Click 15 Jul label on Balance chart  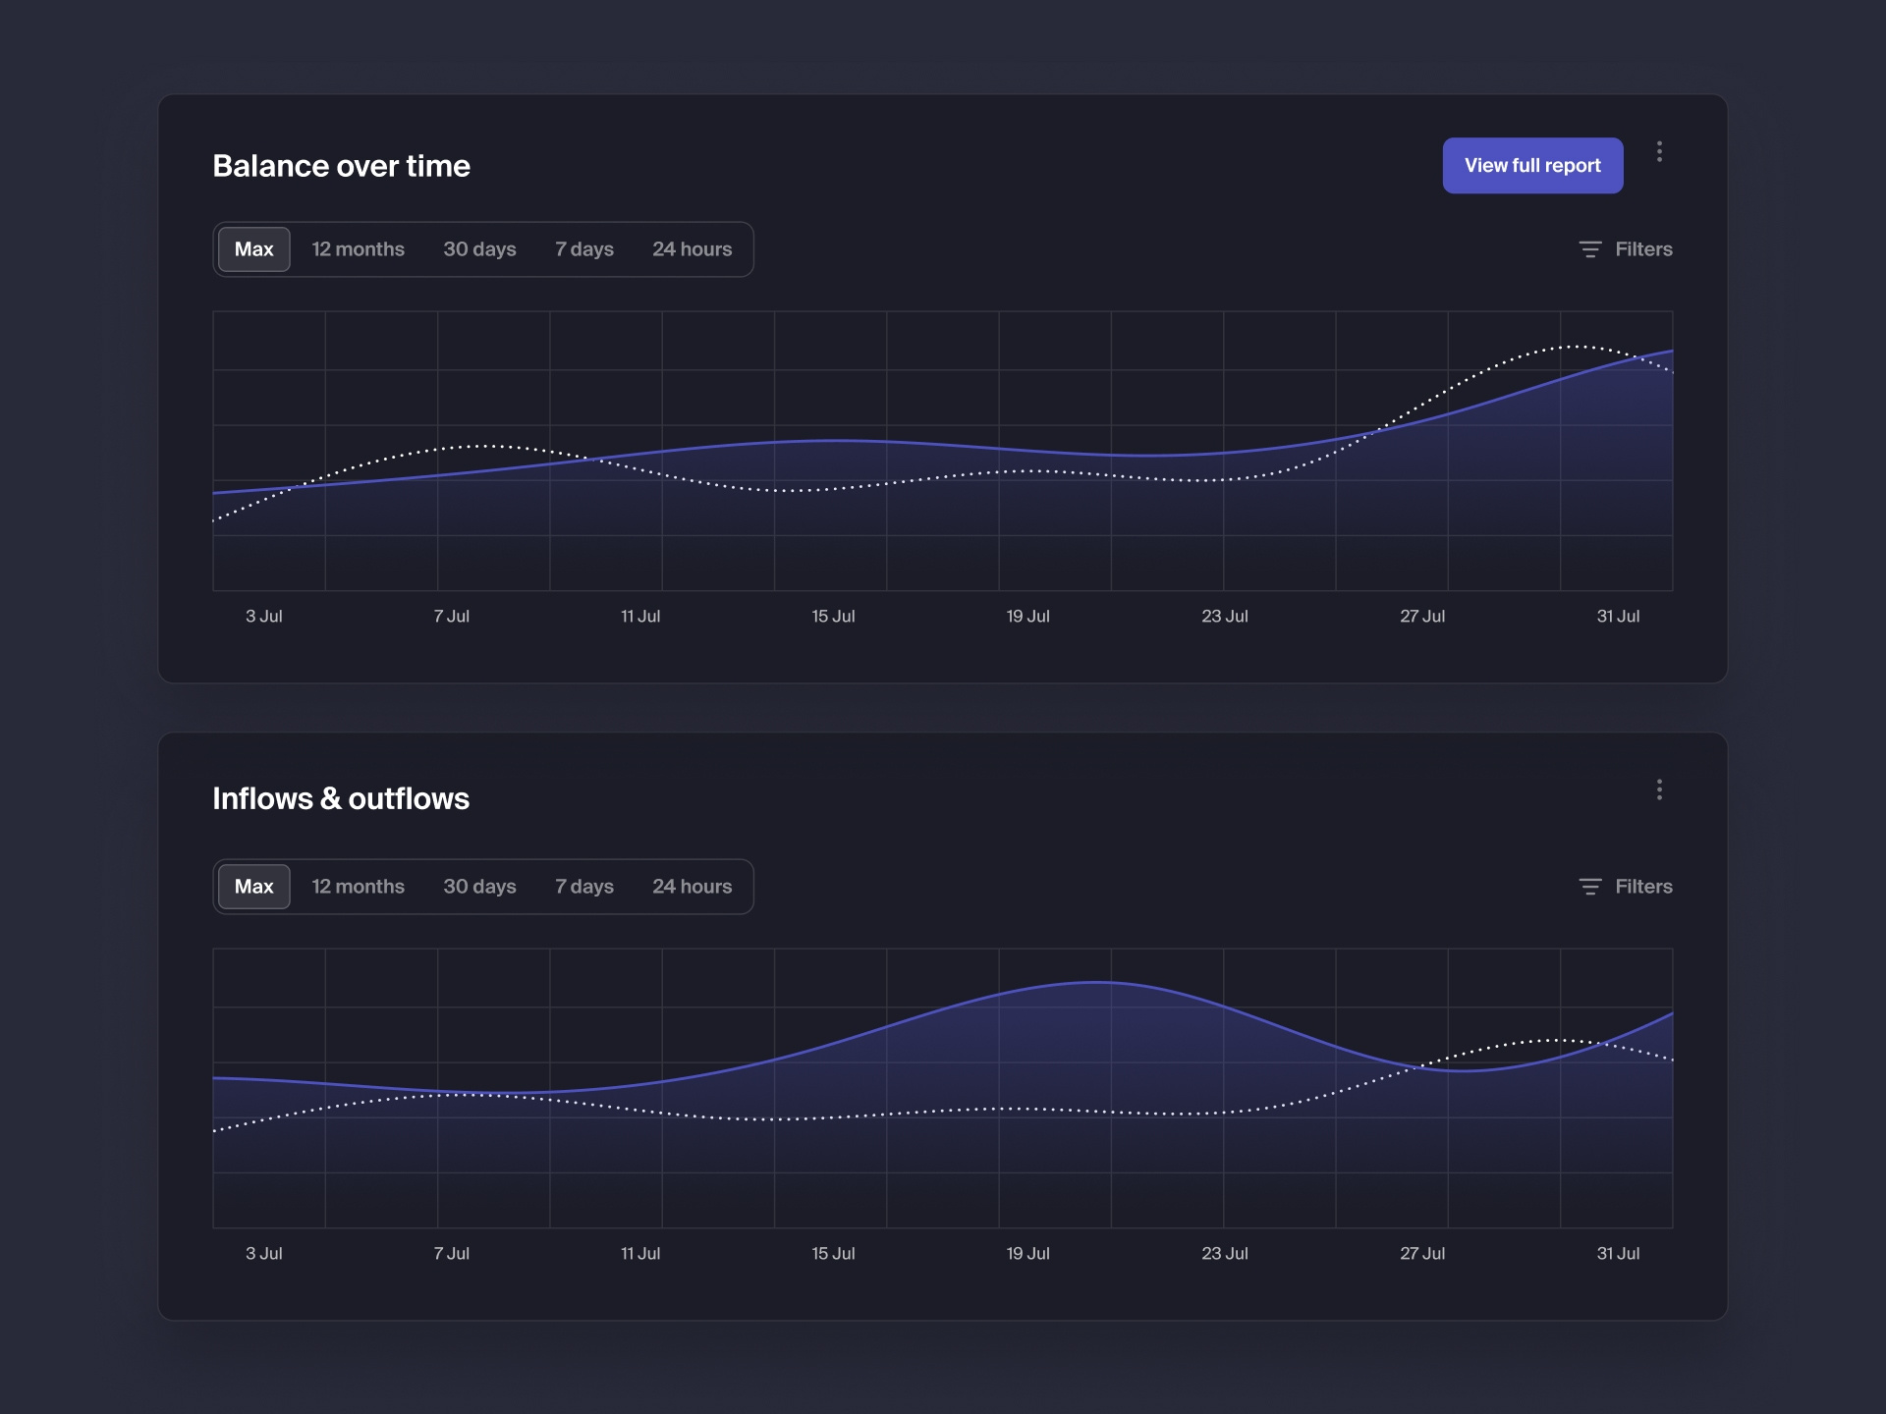pos(833,617)
